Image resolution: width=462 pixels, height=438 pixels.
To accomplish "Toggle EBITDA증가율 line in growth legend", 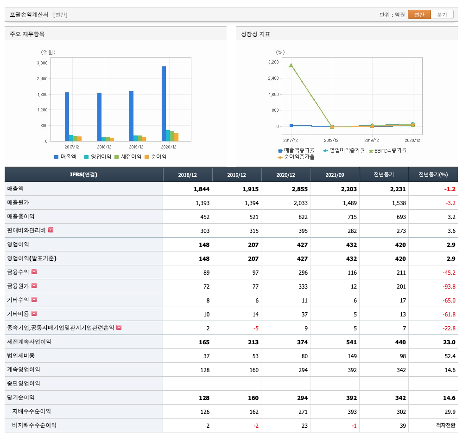I will click(x=387, y=150).
